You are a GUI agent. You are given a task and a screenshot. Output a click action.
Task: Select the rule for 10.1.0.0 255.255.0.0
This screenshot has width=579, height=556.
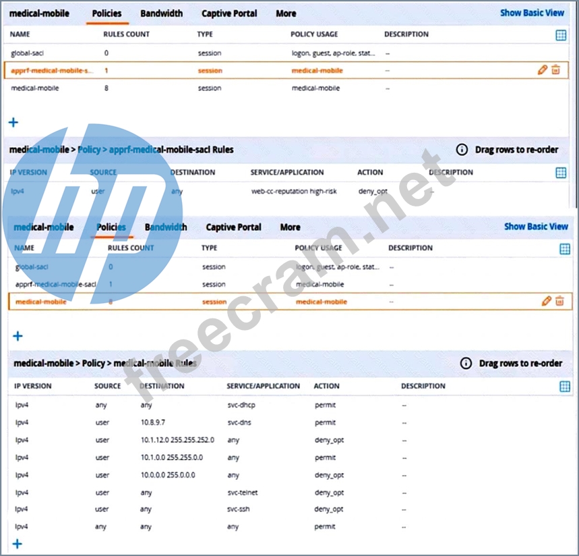pos(291,457)
